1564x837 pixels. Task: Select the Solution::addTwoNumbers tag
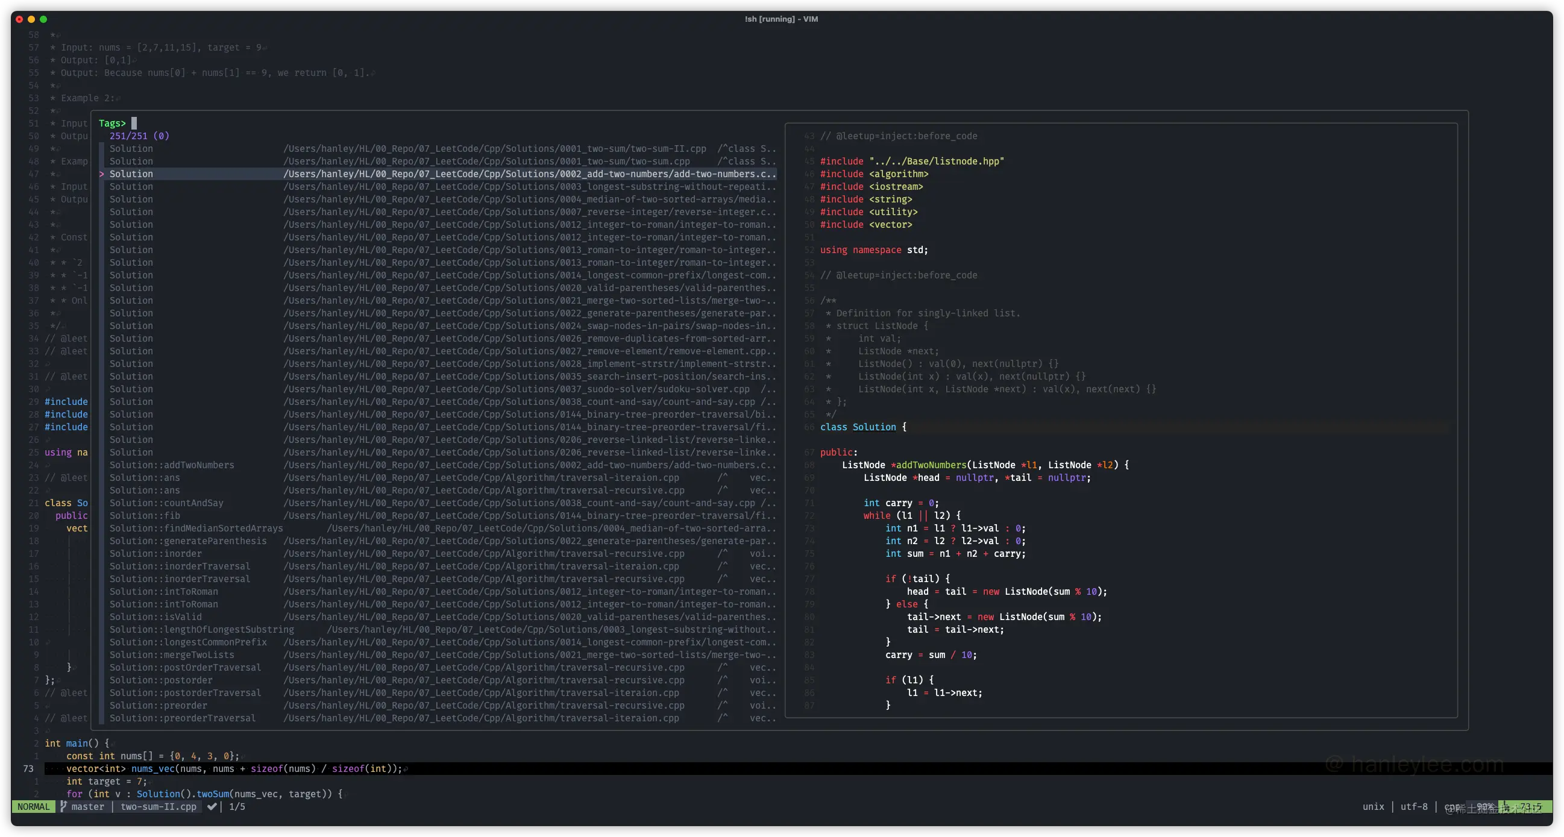coord(437,465)
